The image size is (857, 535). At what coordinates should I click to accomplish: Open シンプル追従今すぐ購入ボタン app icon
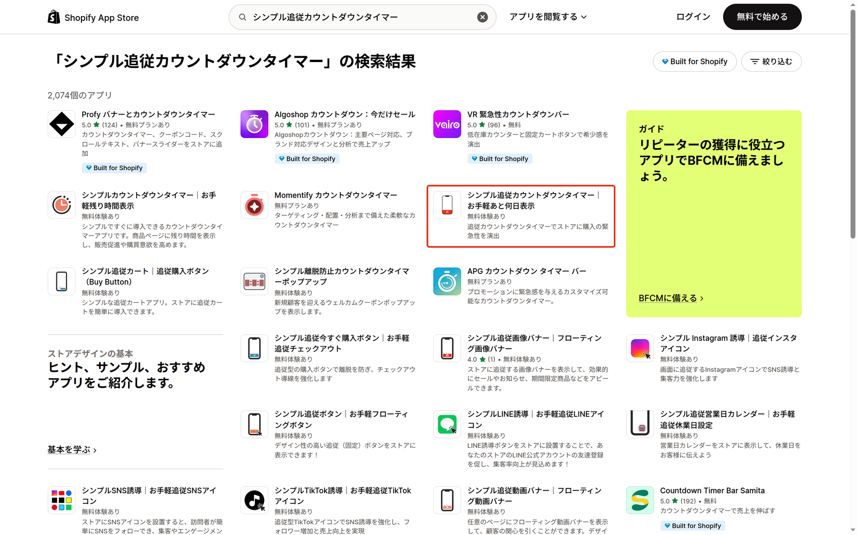point(254,348)
